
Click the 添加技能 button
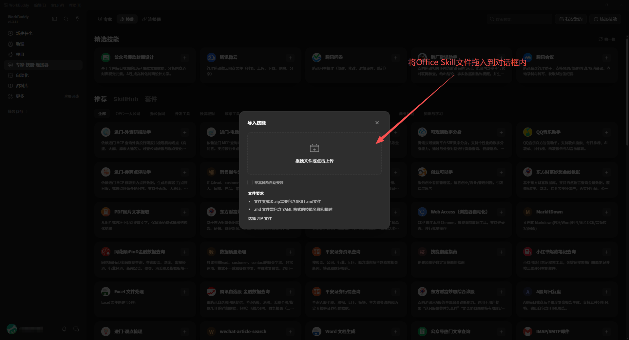coord(605,19)
